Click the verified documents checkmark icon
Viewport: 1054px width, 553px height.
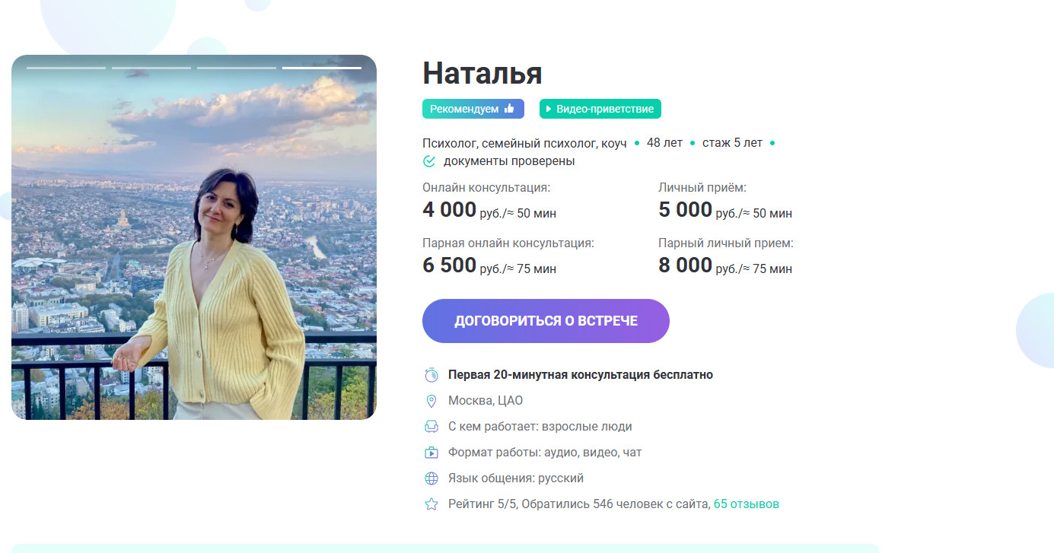429,161
